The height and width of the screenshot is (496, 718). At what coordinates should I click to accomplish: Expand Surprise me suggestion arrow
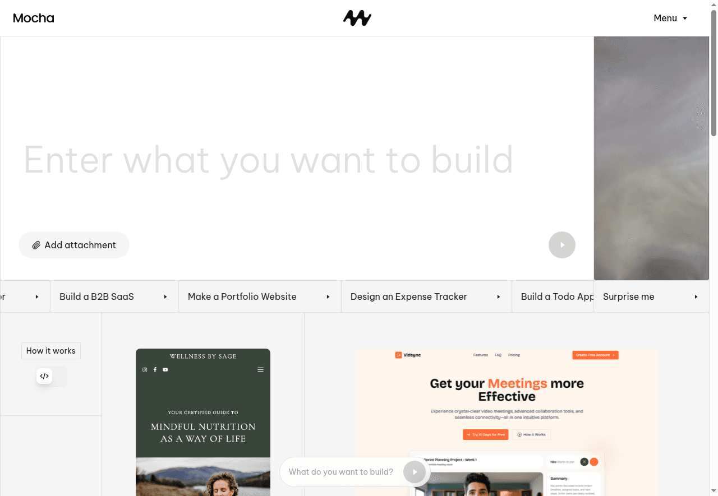pyautogui.click(x=696, y=296)
